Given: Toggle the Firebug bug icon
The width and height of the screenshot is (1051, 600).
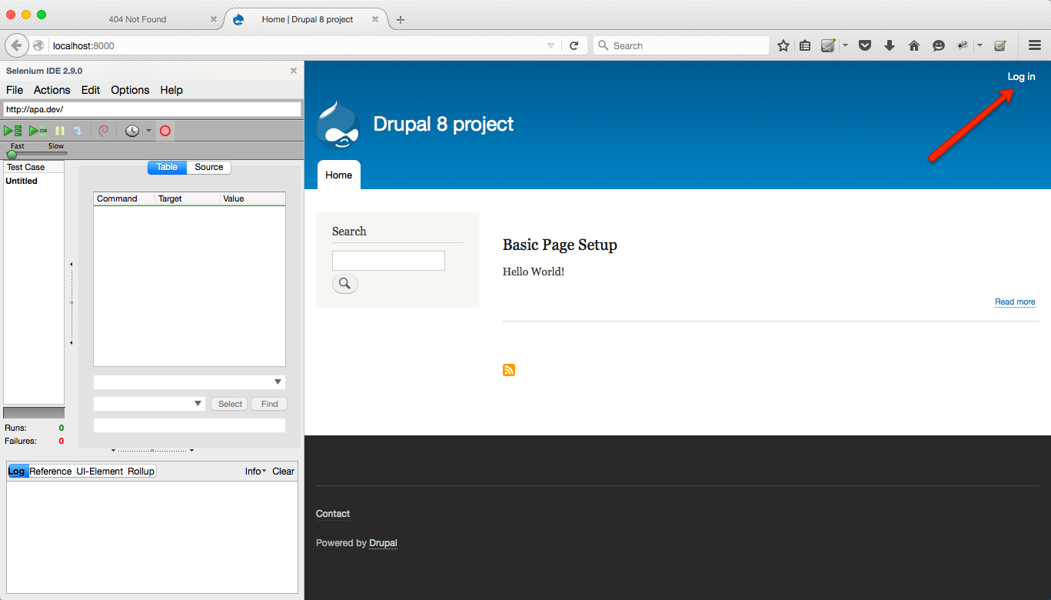Looking at the screenshot, I should pos(963,45).
